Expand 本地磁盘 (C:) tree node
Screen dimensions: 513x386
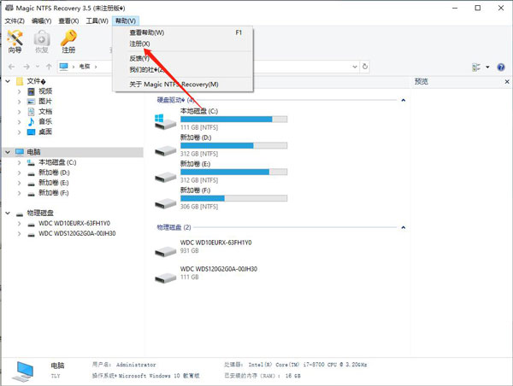click(x=19, y=162)
